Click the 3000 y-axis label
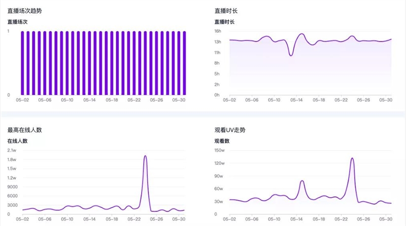 point(12,205)
